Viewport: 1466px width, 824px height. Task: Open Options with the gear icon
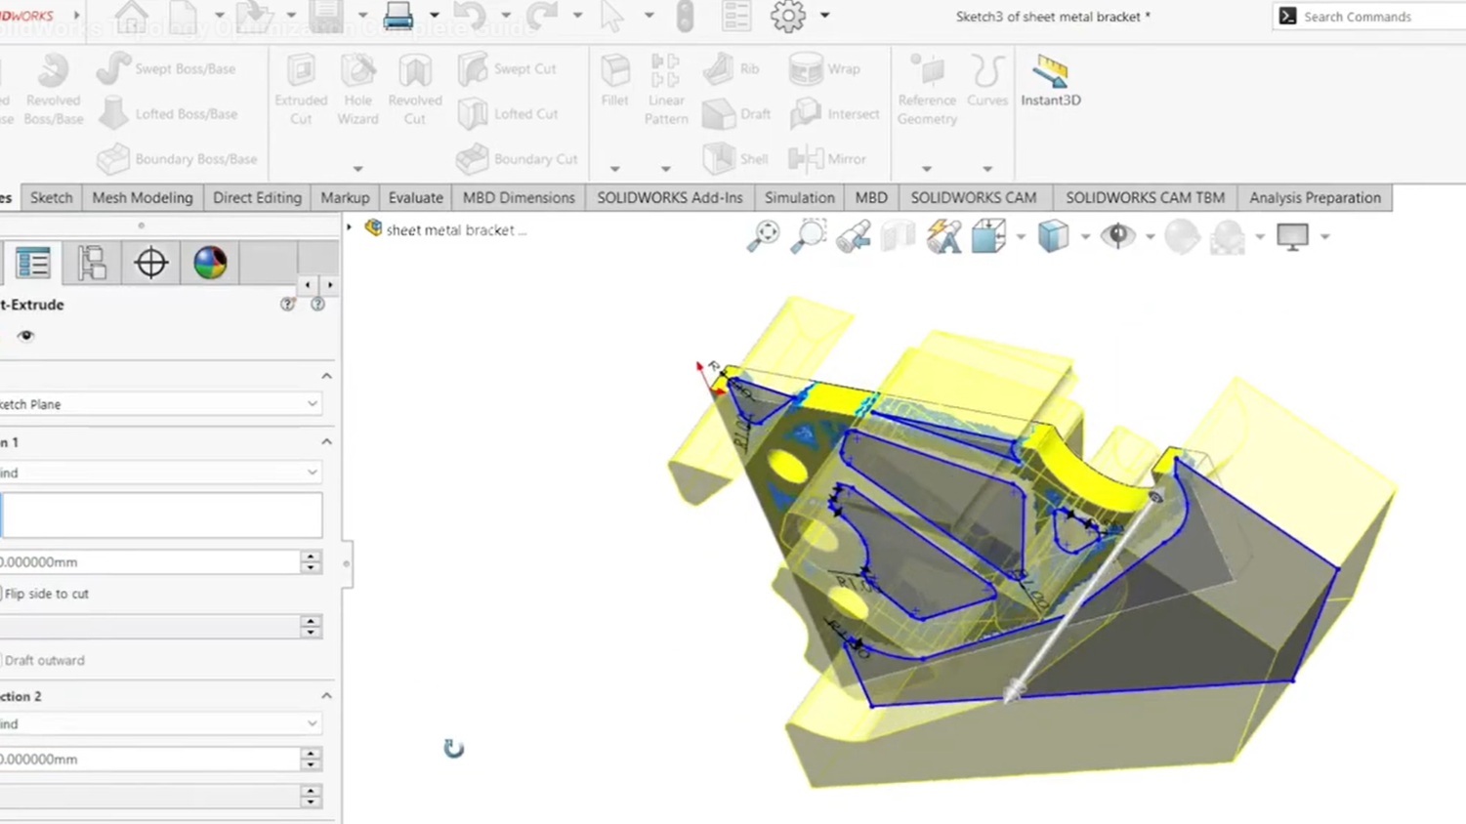[788, 16]
